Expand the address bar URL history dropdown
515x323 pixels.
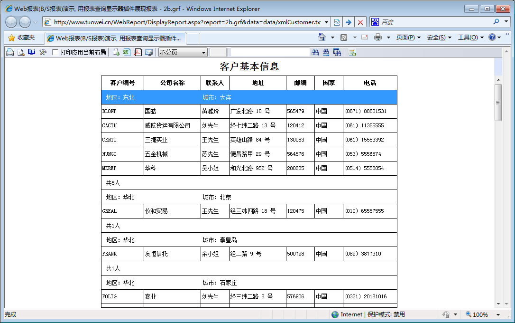pos(326,22)
